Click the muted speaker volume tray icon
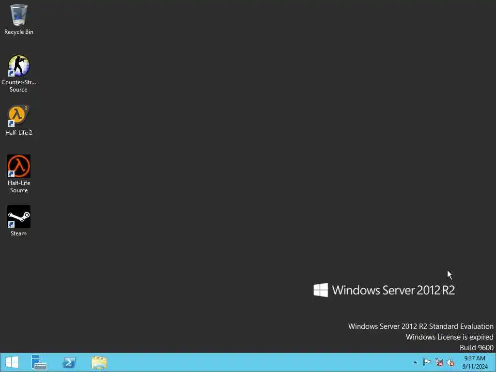The width and height of the screenshot is (496, 372). point(450,362)
